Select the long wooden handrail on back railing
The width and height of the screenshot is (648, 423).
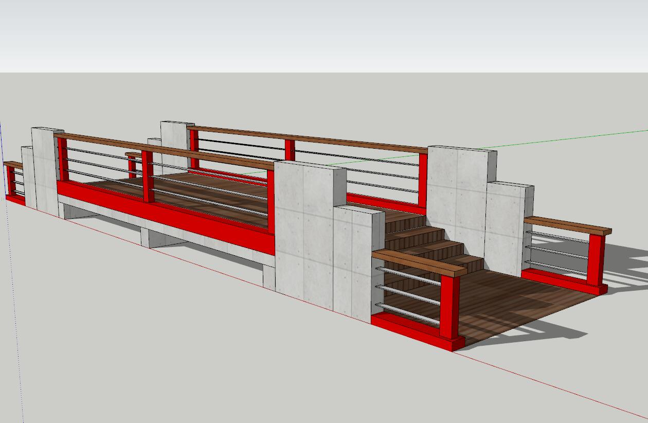[x=309, y=138]
